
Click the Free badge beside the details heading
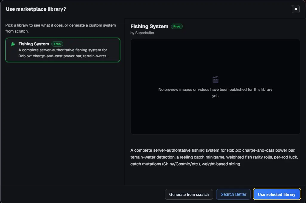pyautogui.click(x=177, y=26)
